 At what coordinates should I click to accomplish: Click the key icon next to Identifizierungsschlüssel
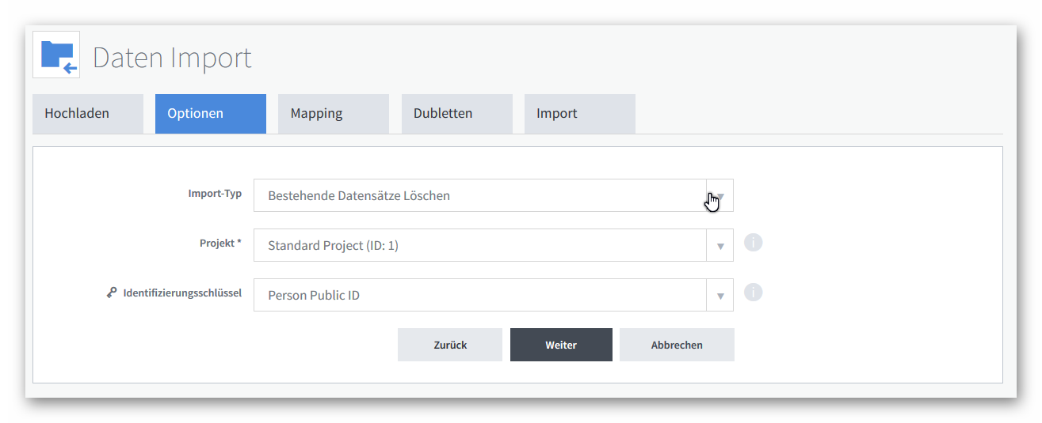[112, 293]
